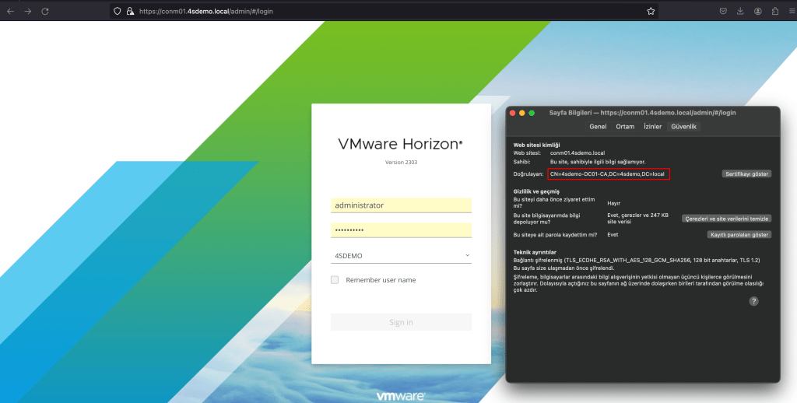Open the tracking protection shield icon

click(x=118, y=12)
